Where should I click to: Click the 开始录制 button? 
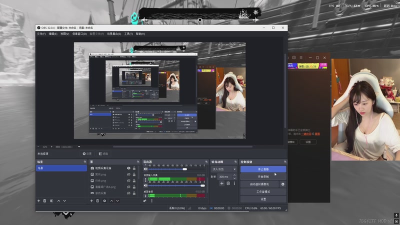[x=263, y=177]
